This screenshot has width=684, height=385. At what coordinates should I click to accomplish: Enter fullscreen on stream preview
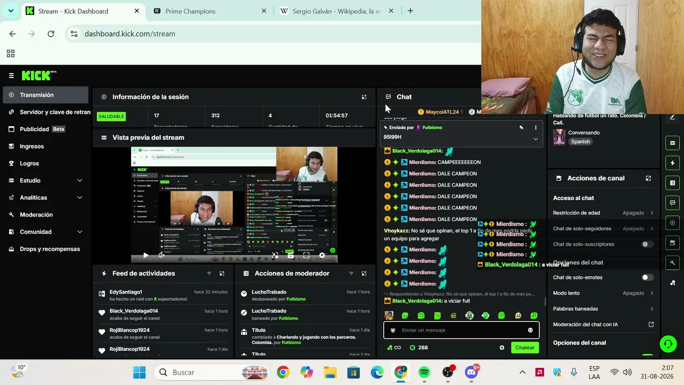point(306,256)
